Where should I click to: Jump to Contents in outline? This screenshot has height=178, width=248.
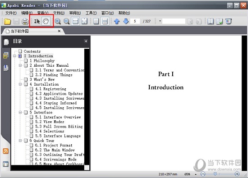click(32, 51)
